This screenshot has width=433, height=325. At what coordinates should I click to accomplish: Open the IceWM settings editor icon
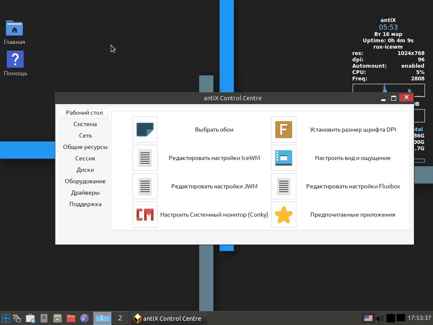145,158
